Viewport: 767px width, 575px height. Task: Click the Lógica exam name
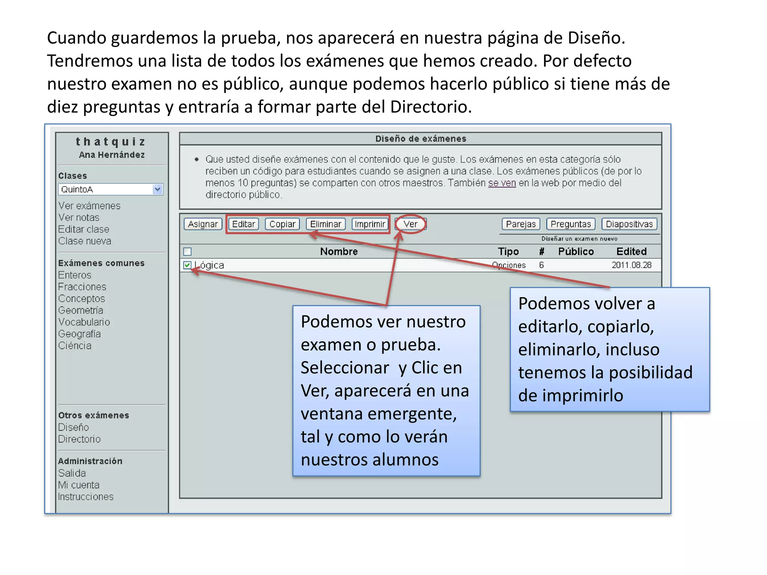tap(209, 265)
